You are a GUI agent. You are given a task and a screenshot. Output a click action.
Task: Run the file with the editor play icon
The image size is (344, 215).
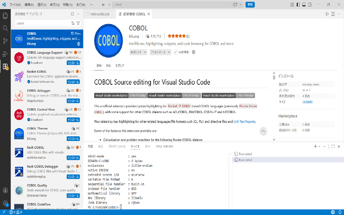[327, 14]
